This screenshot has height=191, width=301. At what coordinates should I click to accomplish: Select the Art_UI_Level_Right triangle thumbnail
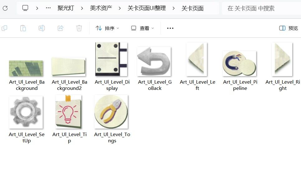(282, 59)
